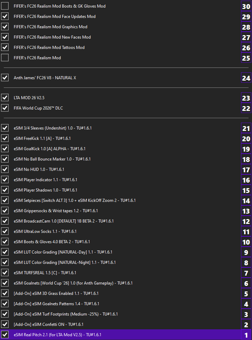Viewport: 252px width, 340px height.
Task: Select eSIM BroadcastCam 1.0 name
Action: click(64, 221)
